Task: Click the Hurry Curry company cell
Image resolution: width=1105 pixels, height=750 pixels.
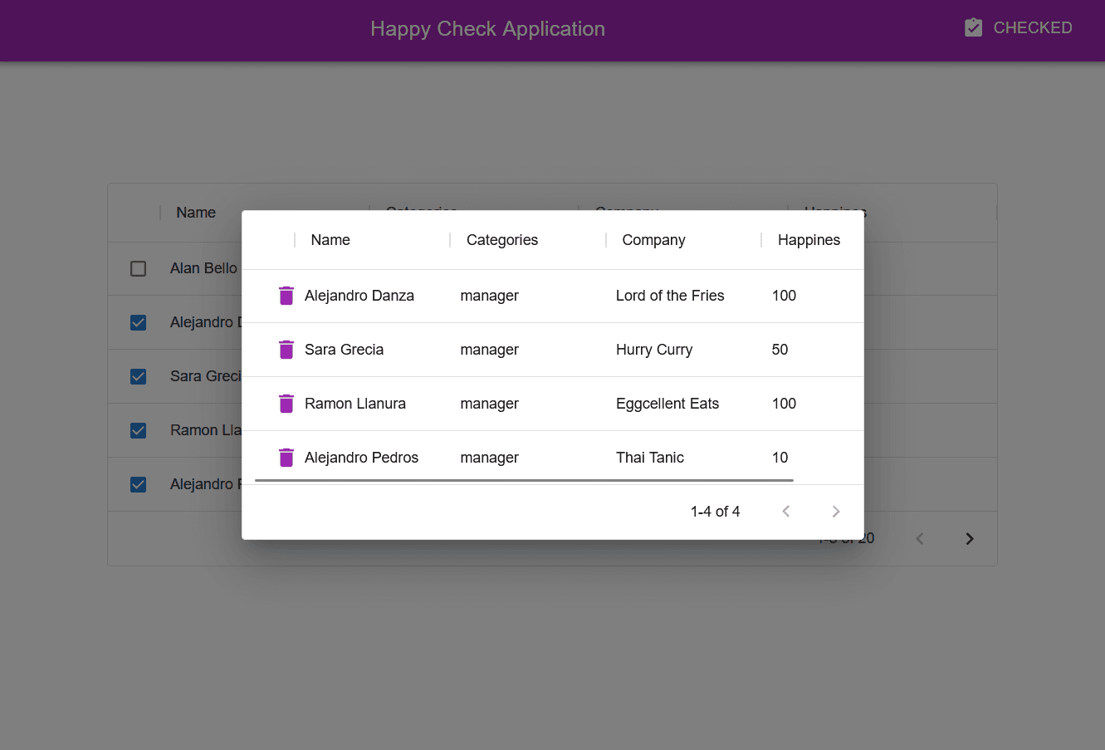Action: pos(654,350)
